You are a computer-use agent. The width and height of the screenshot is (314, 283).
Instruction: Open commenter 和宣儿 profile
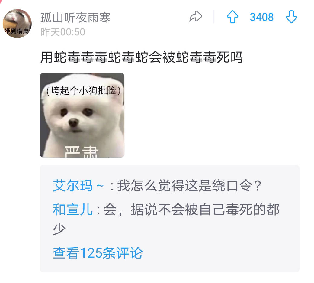pos(73,210)
